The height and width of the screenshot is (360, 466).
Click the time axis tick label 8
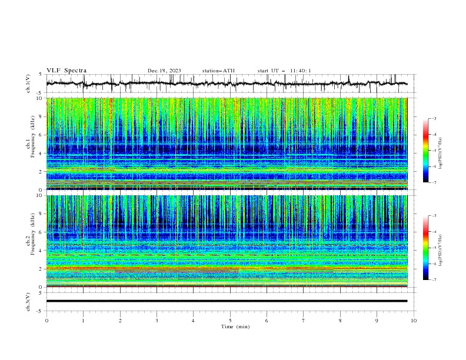(x=340, y=321)
